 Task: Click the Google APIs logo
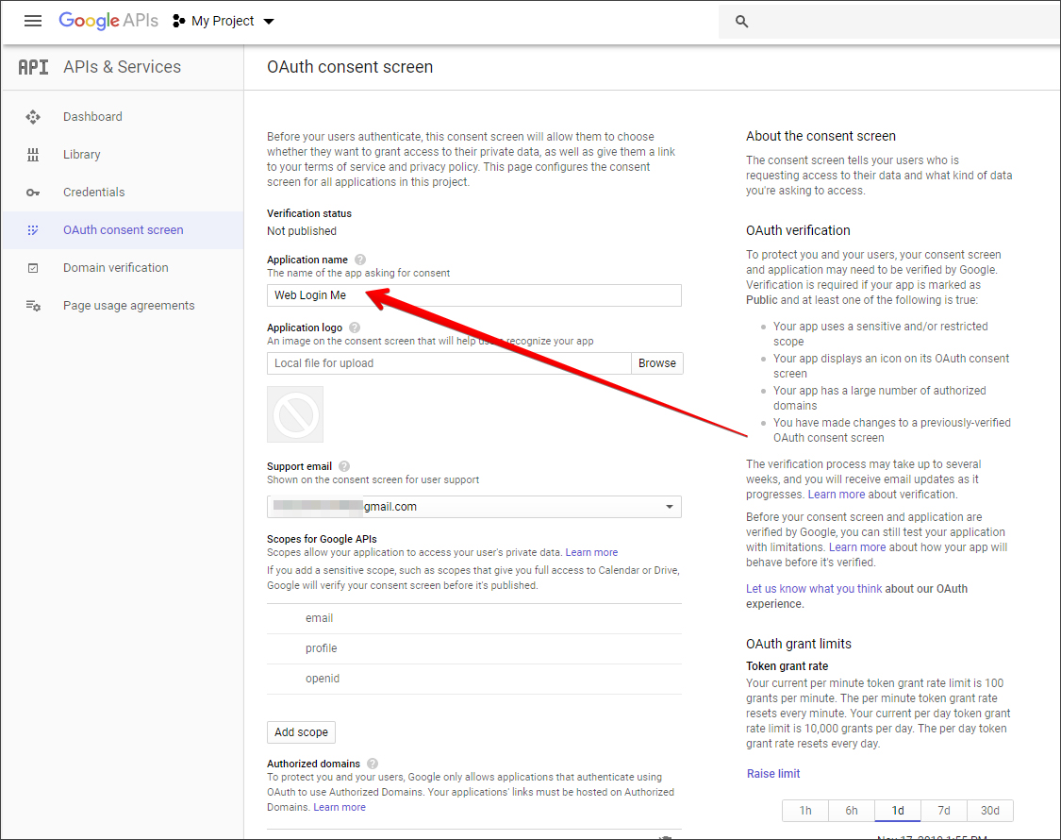(x=108, y=21)
